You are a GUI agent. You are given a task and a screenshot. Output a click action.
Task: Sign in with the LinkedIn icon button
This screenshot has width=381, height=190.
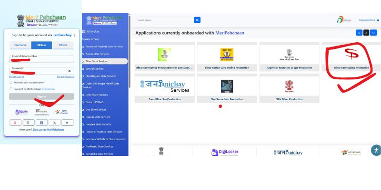(67, 123)
